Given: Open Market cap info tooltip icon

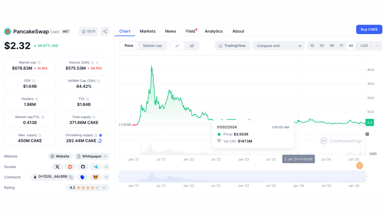Looking at the screenshot, I should [x=39, y=63].
